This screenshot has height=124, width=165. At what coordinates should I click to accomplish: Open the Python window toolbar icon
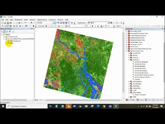pos(69,23)
